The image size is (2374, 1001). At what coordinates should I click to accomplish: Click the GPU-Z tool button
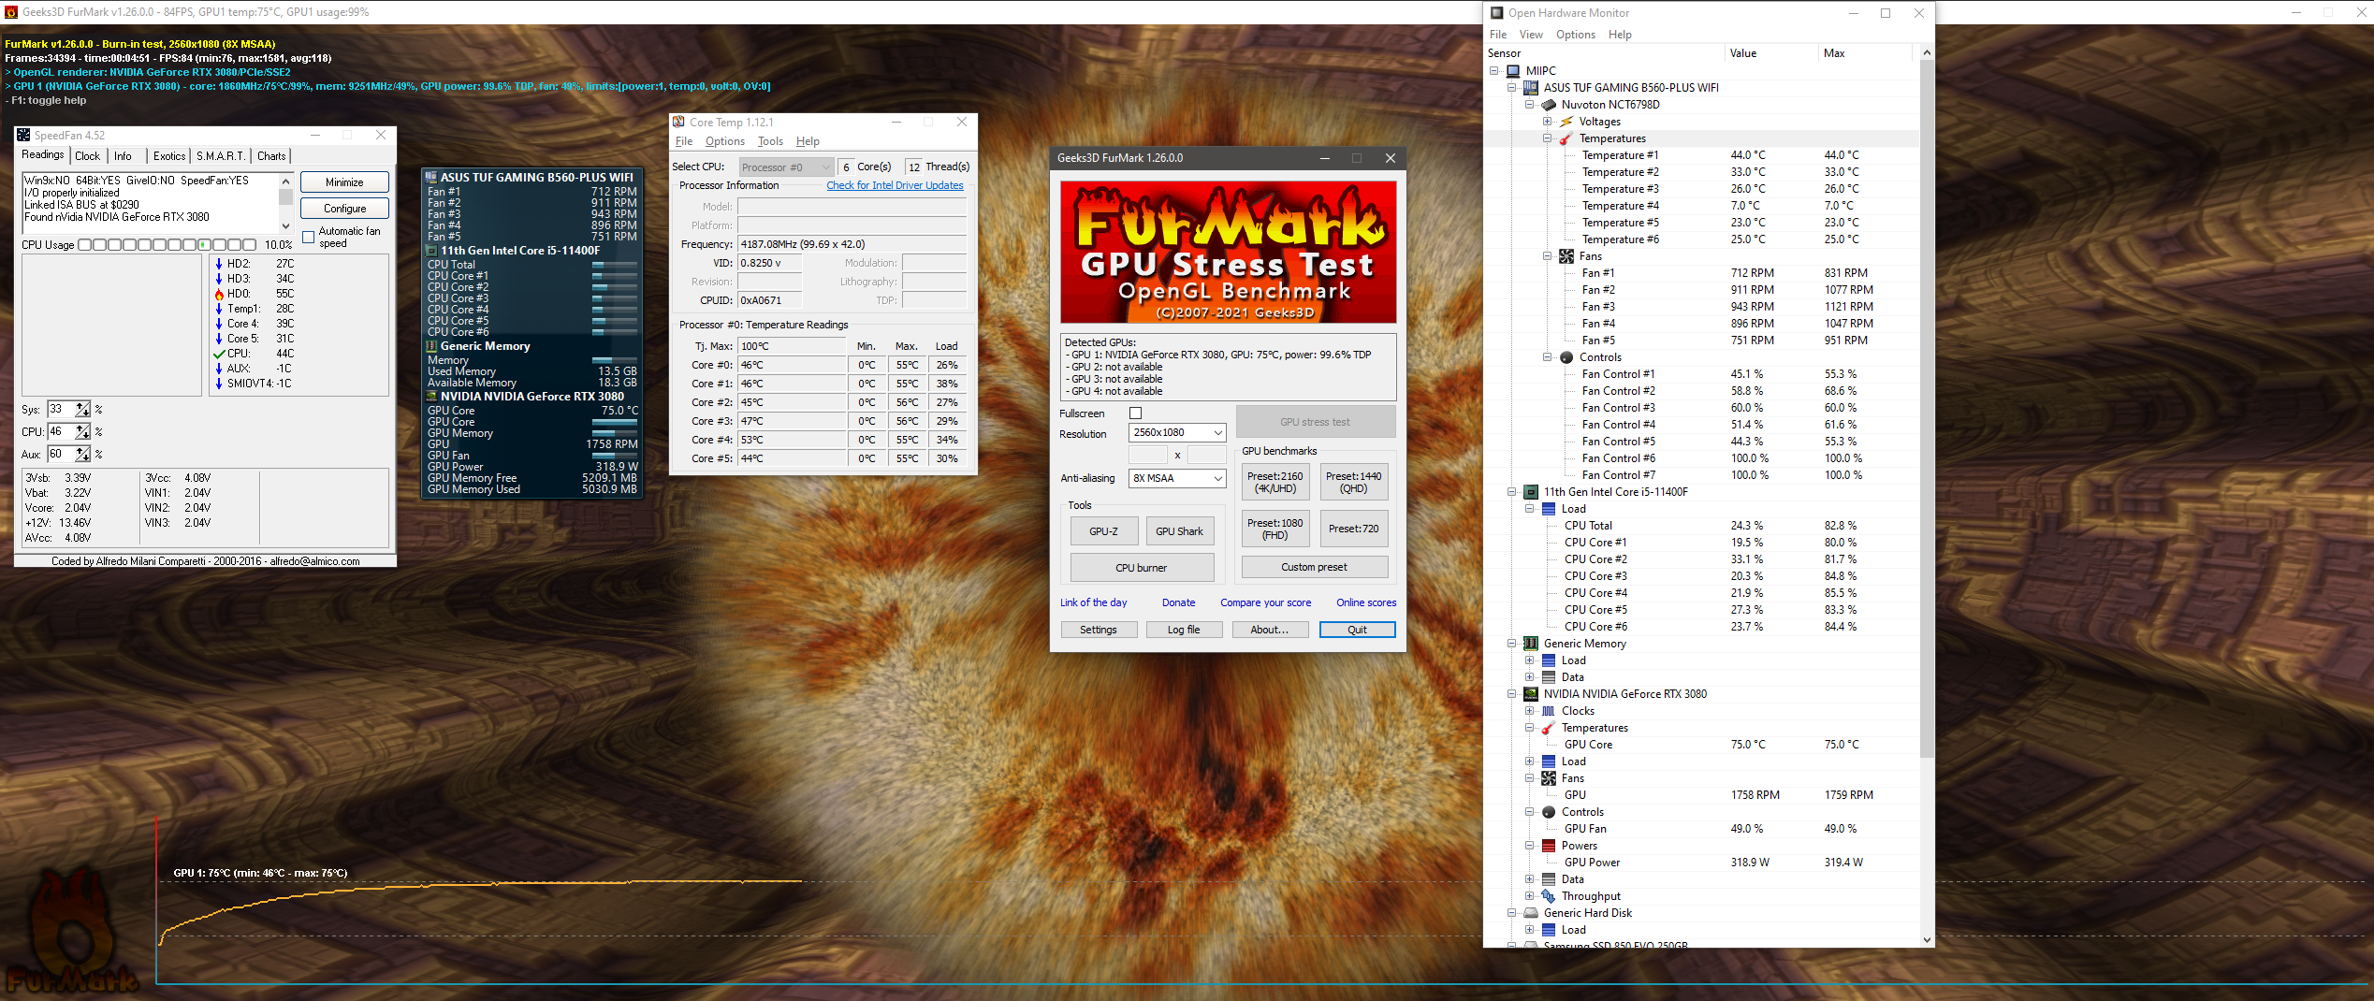1103,531
